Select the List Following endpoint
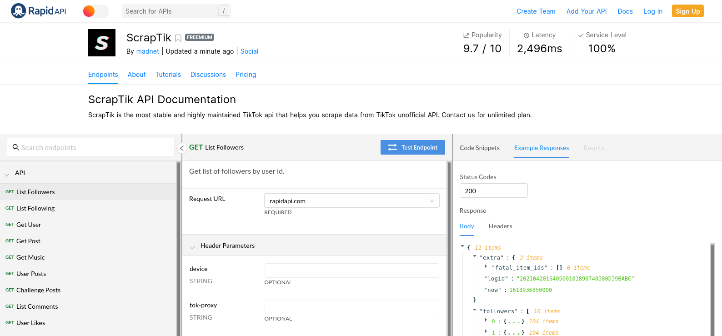This screenshot has width=722, height=336. coord(88,208)
